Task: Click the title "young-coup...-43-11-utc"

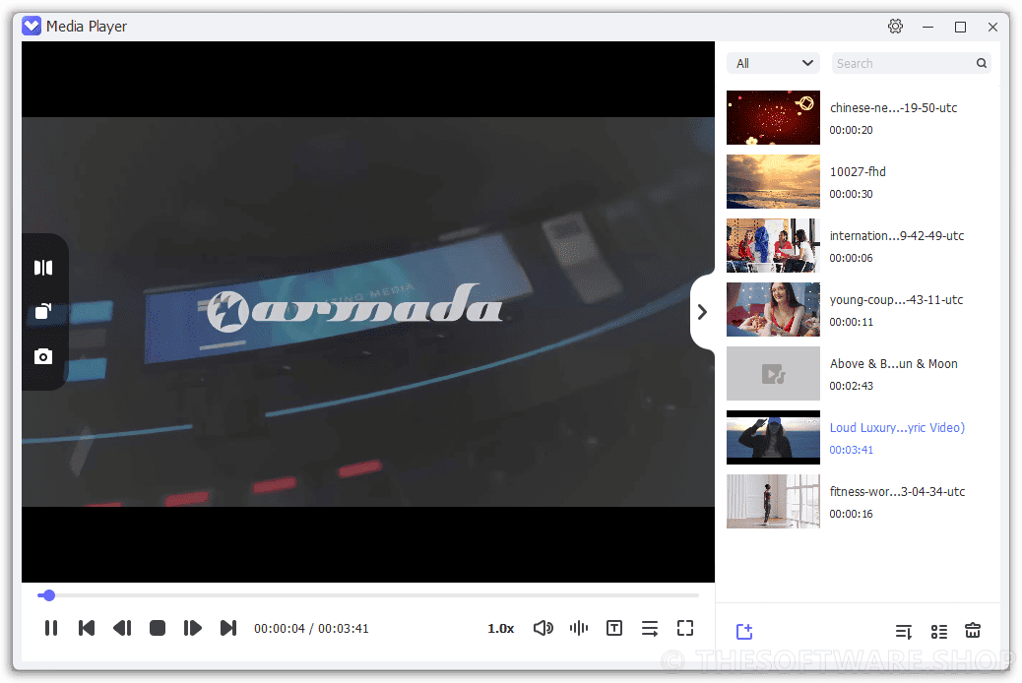Action: (896, 300)
